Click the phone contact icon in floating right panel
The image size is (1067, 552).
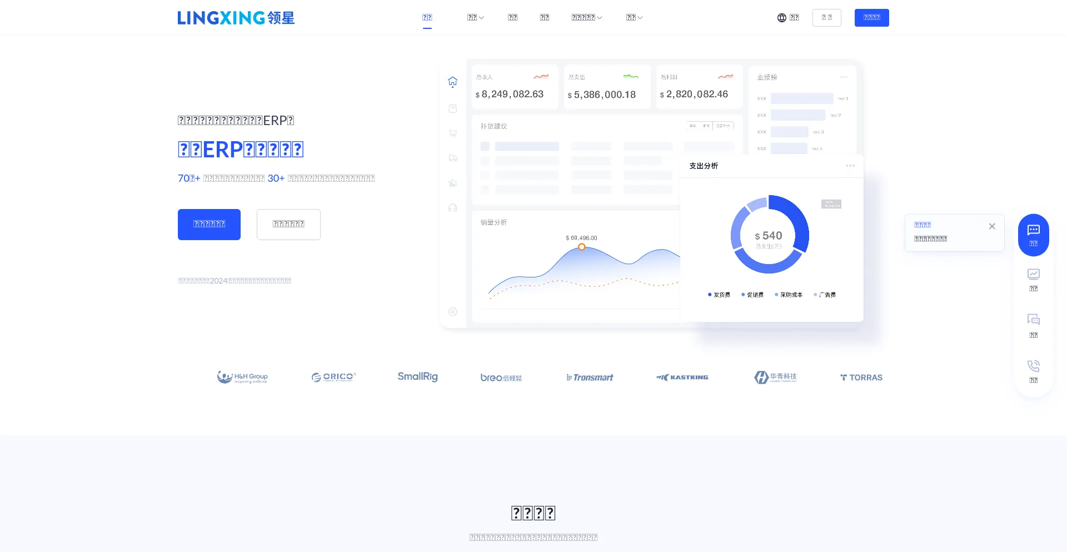coord(1033,365)
